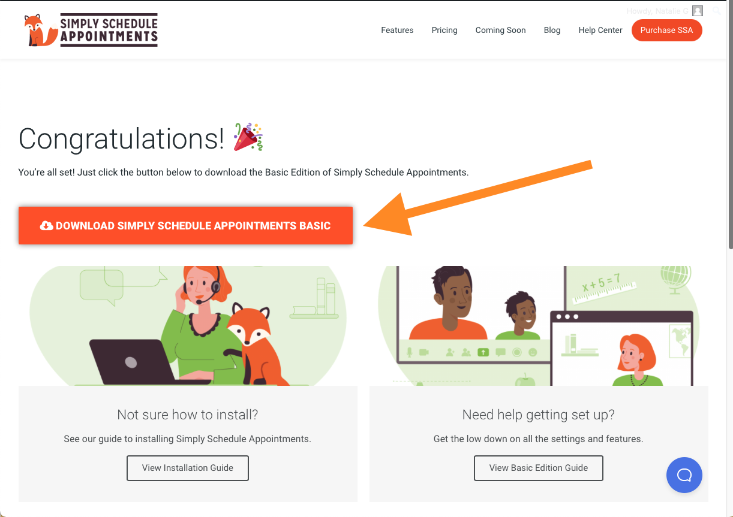733x517 pixels.
Task: Open the Features menu item
Action: 397,30
